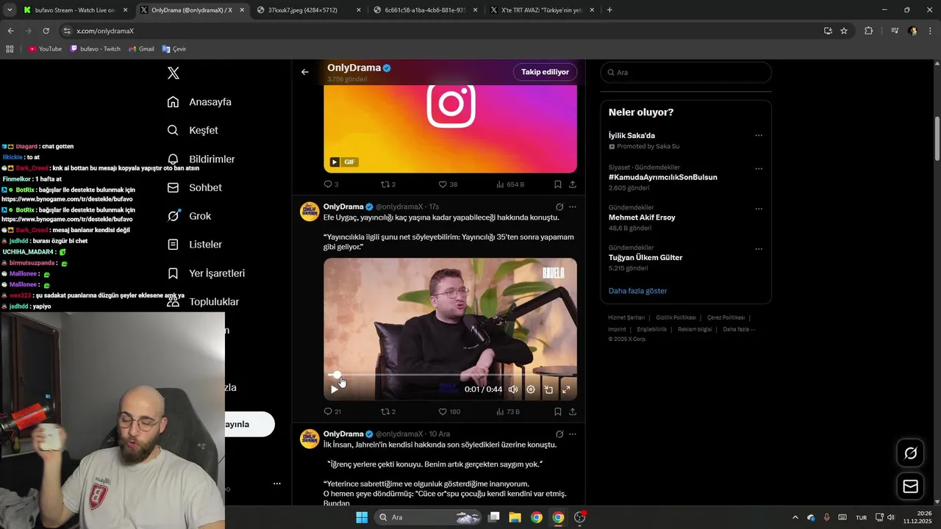Open File Explorer from the taskbar

pos(515,517)
